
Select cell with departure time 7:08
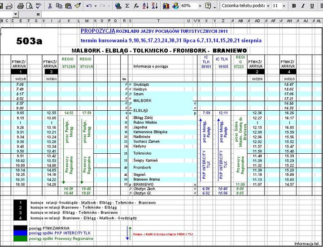point(20,84)
